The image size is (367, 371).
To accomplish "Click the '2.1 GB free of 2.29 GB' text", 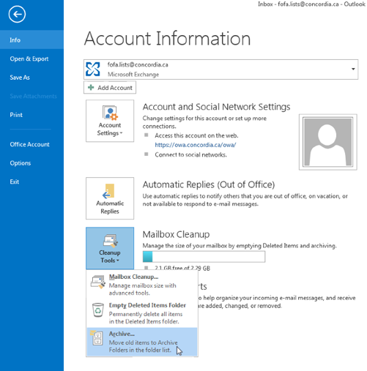I will point(182,269).
